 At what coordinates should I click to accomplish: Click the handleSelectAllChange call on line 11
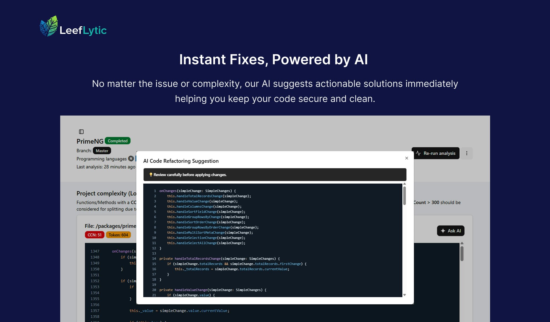(206, 243)
